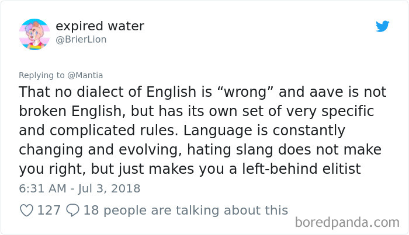Click the display name expired water
The height and width of the screenshot is (235, 409).
pyautogui.click(x=100, y=26)
